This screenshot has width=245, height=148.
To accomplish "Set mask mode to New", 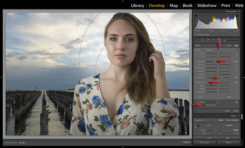I will pyautogui.click(x=229, y=46).
